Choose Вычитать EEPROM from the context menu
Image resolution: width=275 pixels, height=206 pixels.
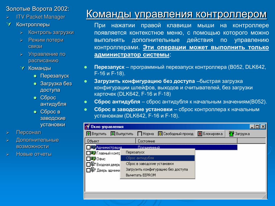(157, 175)
